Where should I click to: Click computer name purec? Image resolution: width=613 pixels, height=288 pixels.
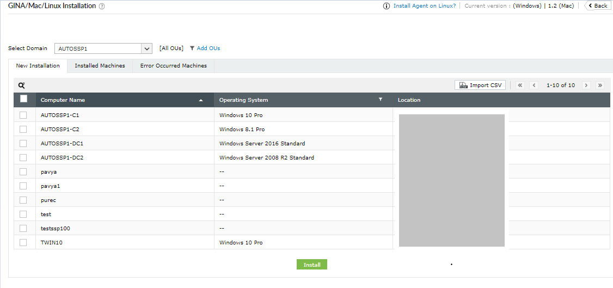tap(49, 200)
